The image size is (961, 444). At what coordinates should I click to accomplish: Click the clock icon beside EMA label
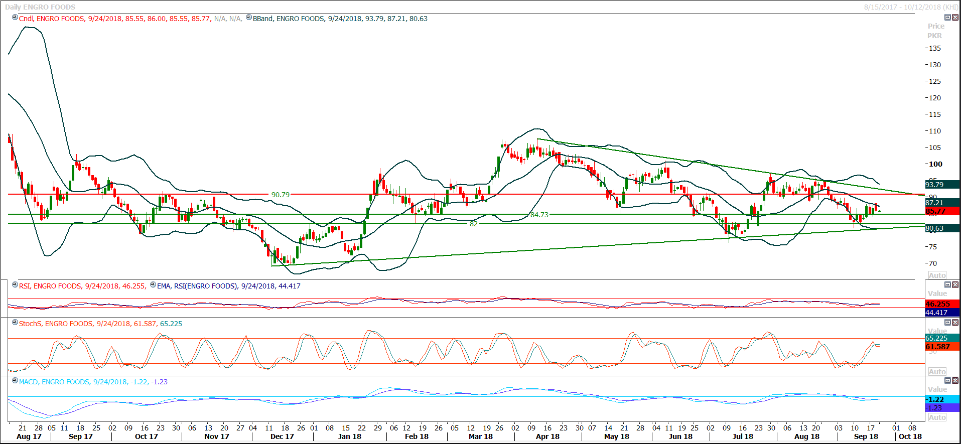(x=153, y=285)
